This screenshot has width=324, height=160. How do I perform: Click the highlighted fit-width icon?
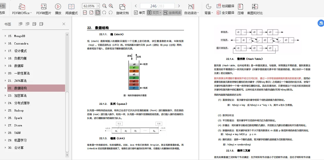point(98,13)
